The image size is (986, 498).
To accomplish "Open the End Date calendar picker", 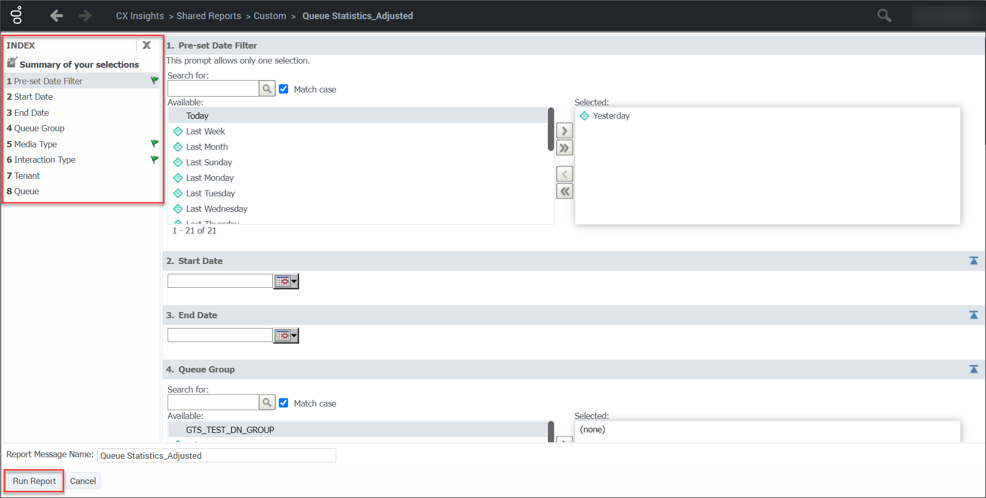I will [286, 335].
